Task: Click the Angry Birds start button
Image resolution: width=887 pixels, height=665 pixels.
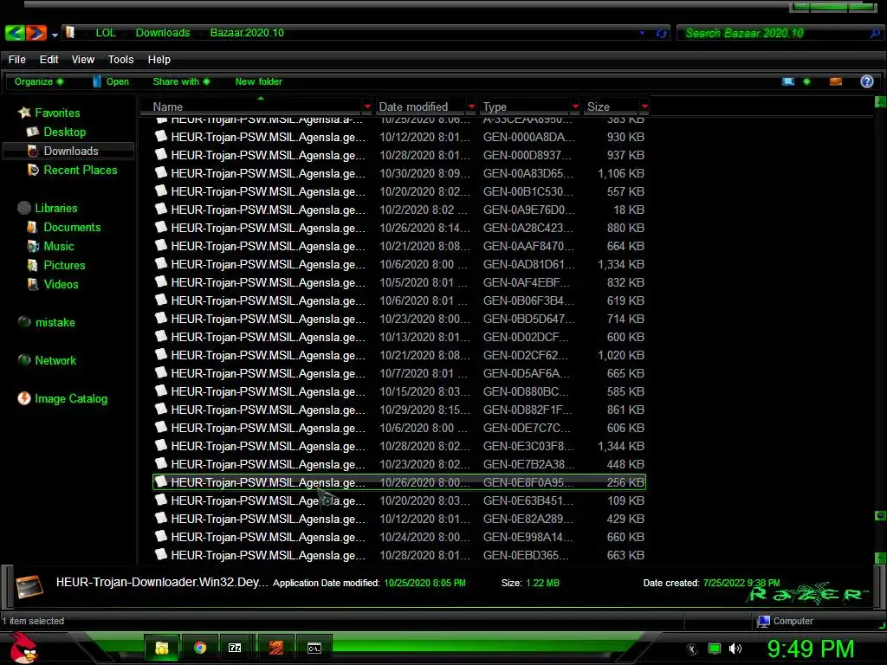Action: pyautogui.click(x=23, y=649)
